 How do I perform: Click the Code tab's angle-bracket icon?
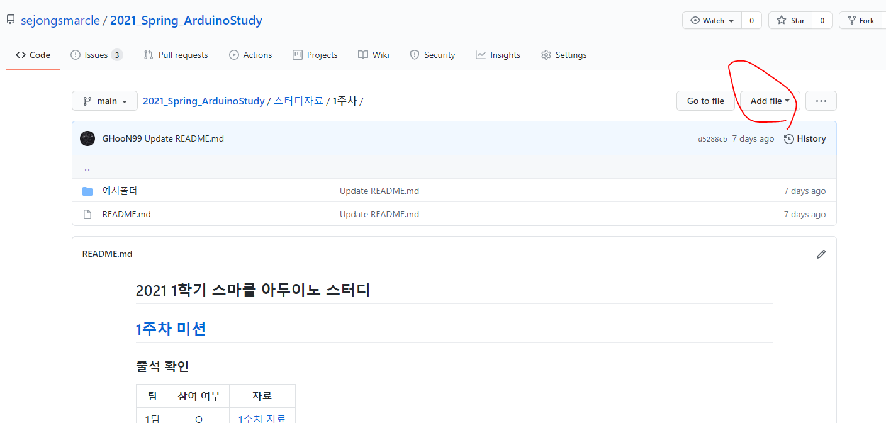click(x=21, y=55)
